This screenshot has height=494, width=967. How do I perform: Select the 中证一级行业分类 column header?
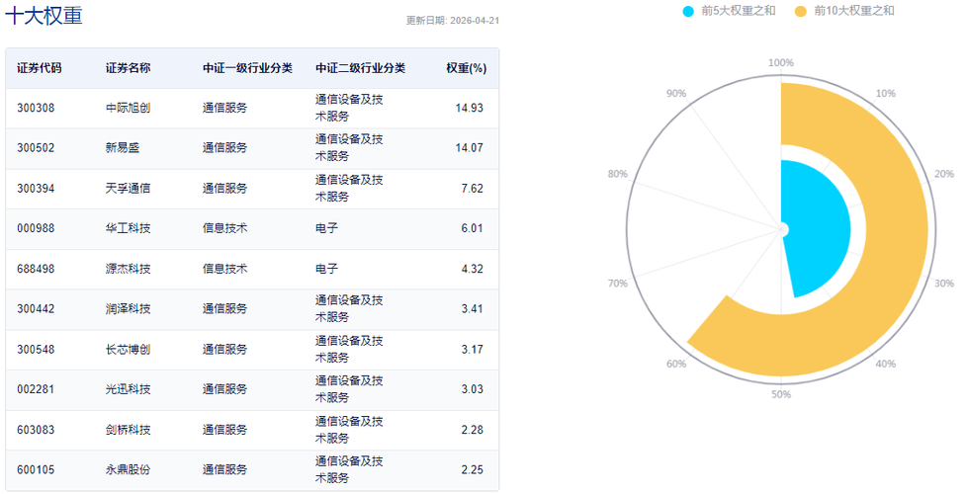tap(247, 68)
